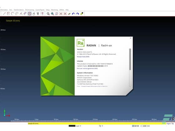Click the black pen color swatch

[x=72, y=126]
